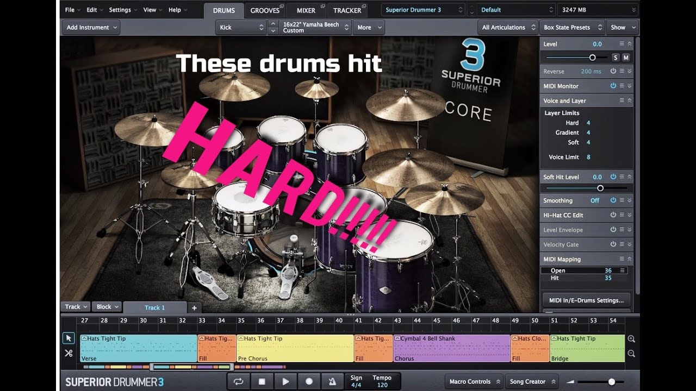Toggle the metronome icon
696x391 pixels.
pos(332,382)
